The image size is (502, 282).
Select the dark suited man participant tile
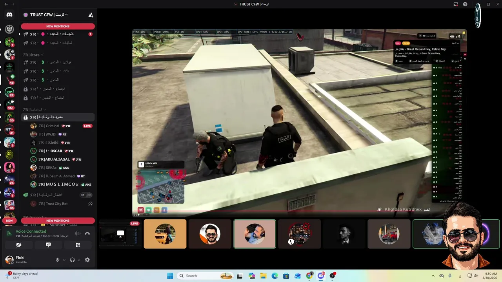coord(344,234)
